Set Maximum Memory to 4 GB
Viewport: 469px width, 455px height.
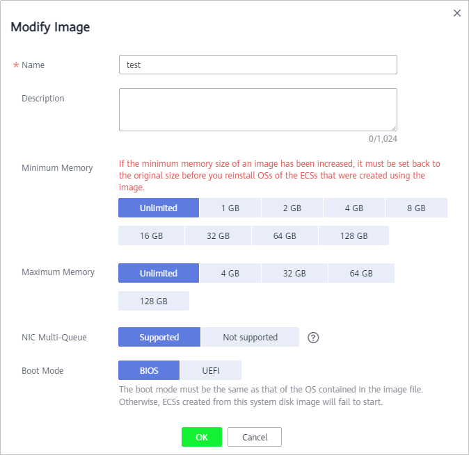tap(230, 273)
